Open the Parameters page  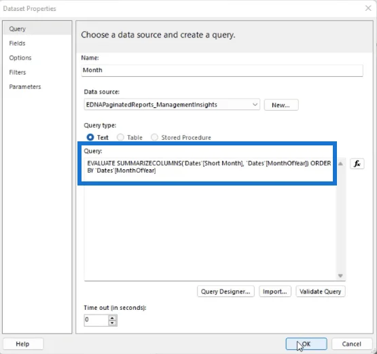click(24, 87)
